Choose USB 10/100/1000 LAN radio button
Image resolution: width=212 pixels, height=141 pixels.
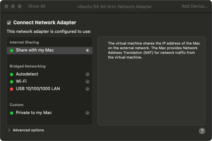pyautogui.click(x=87, y=89)
